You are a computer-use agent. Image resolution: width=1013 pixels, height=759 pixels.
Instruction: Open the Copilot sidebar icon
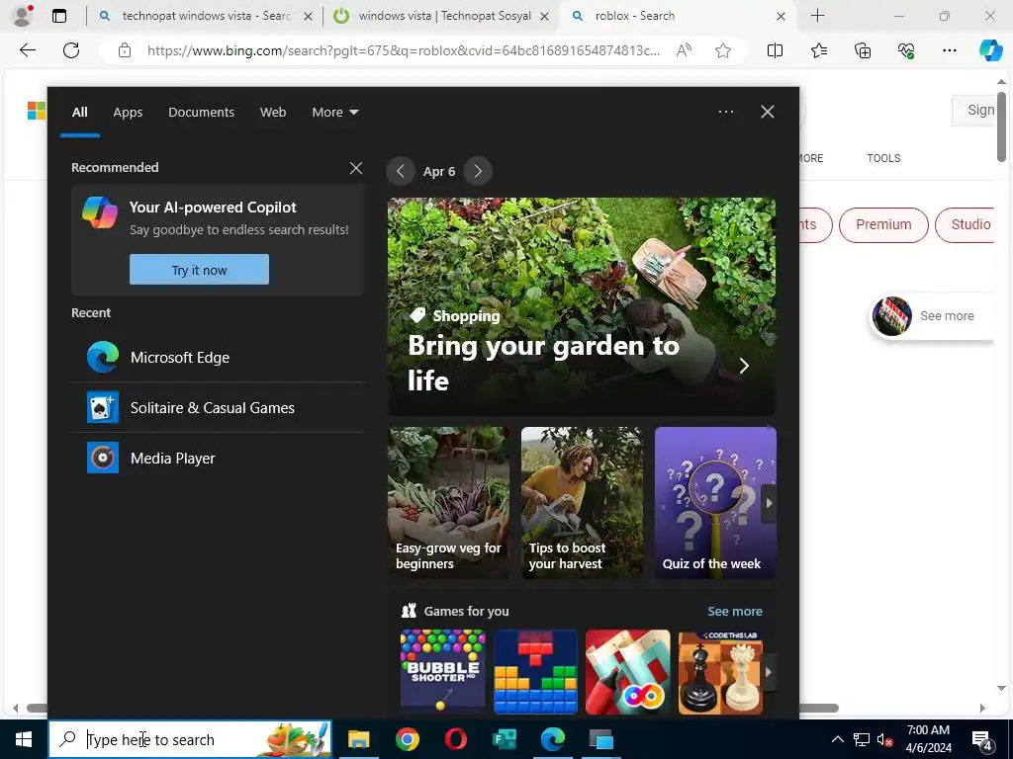click(990, 50)
